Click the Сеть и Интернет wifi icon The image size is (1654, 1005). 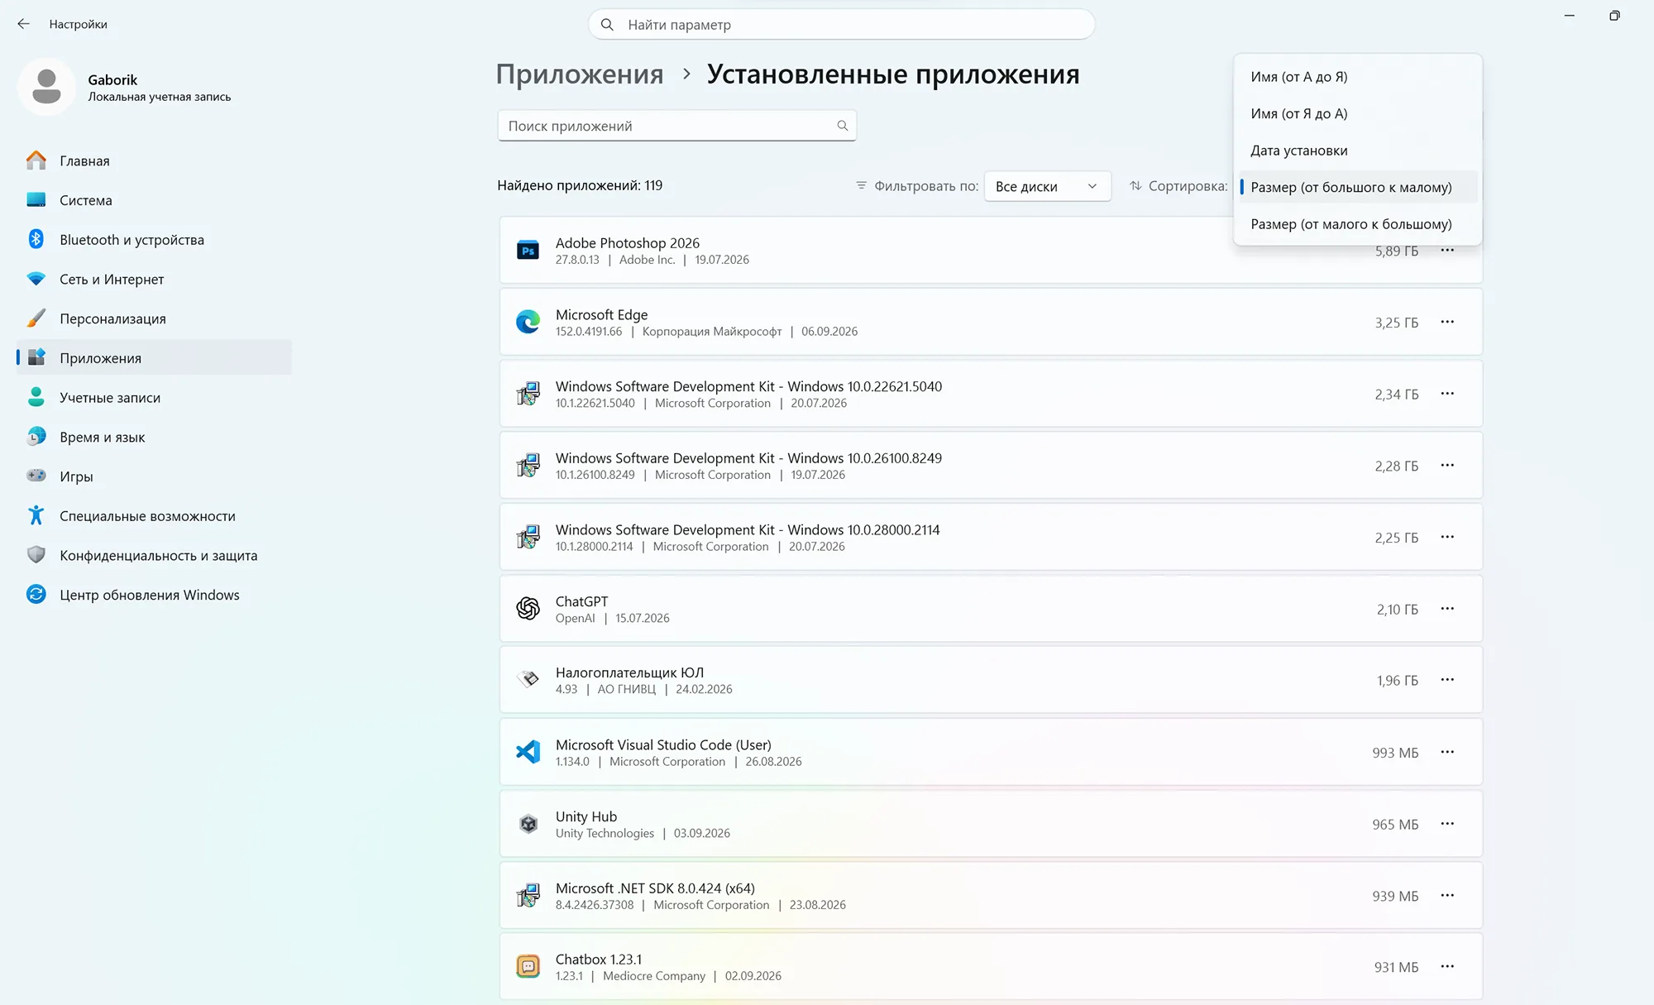pos(36,280)
